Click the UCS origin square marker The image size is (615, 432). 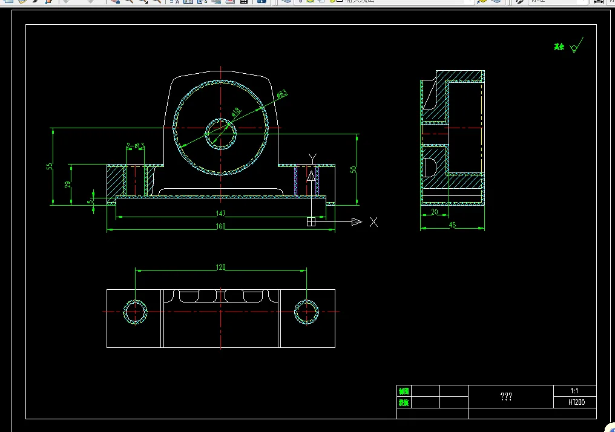point(311,222)
